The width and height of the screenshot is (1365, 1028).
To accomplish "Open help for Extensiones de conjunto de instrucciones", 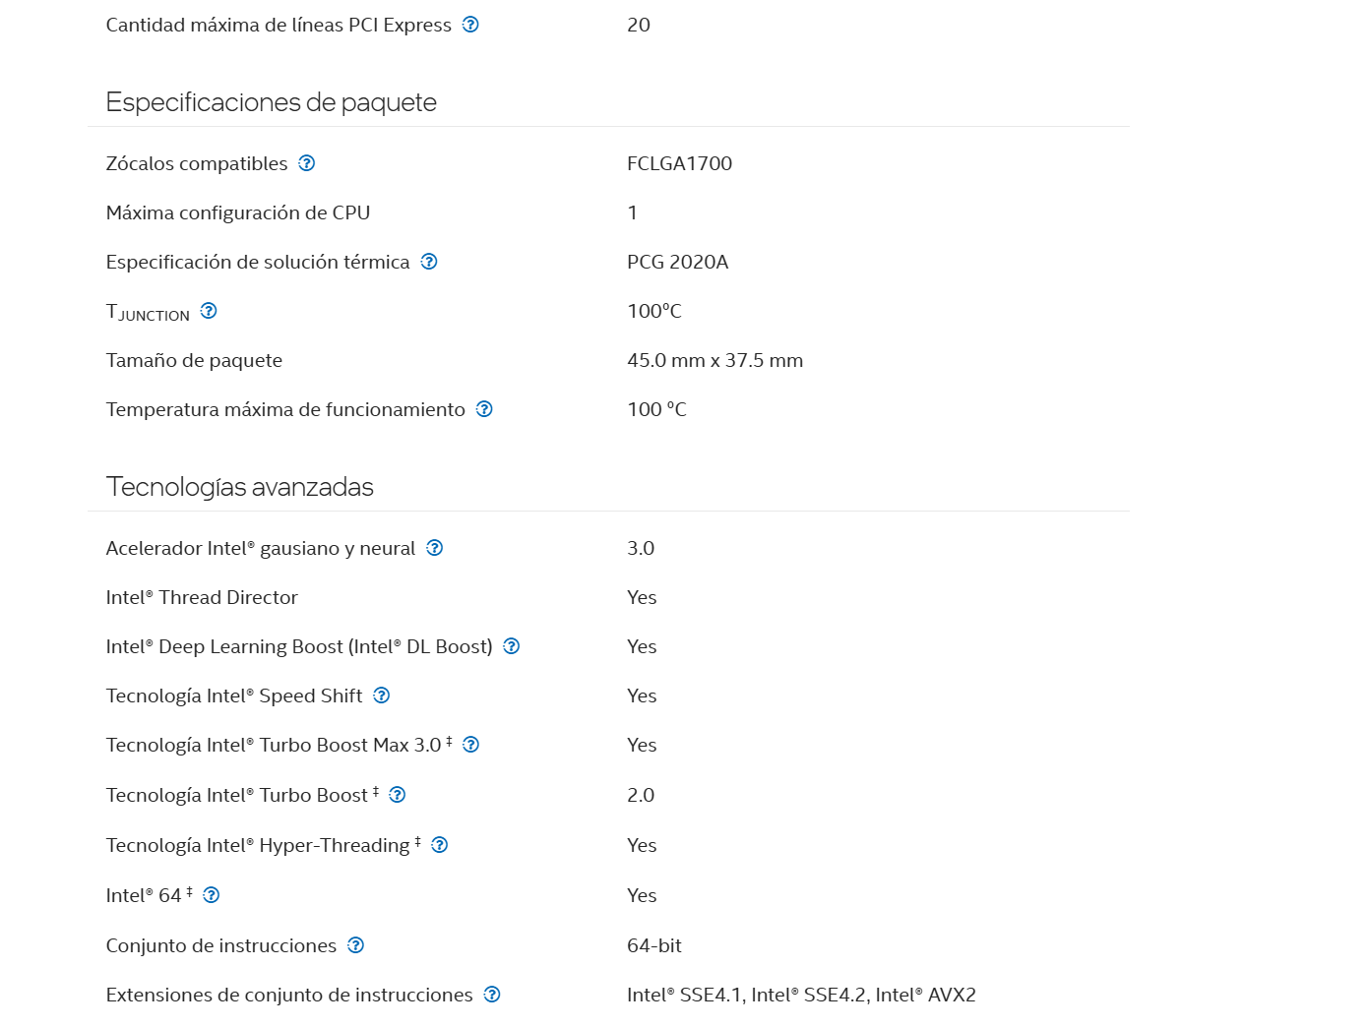I will click(492, 995).
